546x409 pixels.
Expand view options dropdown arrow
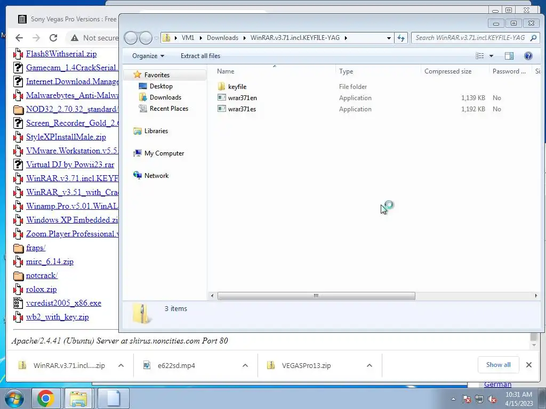pos(491,55)
